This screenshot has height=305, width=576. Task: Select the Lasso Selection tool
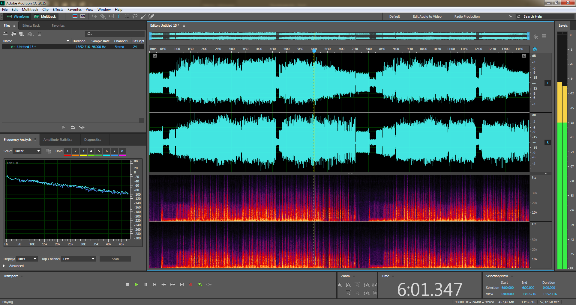(135, 16)
